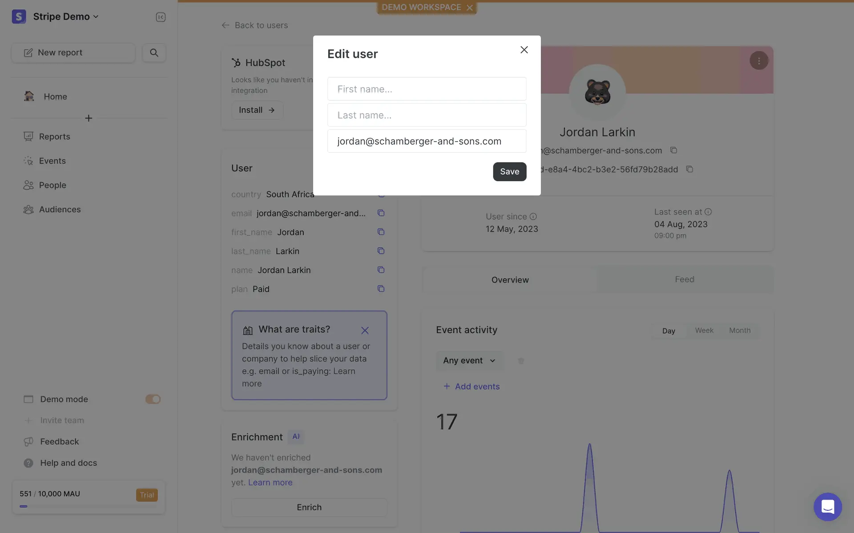Copy the first_name trait value
This screenshot has height=533, width=854.
pyautogui.click(x=381, y=232)
